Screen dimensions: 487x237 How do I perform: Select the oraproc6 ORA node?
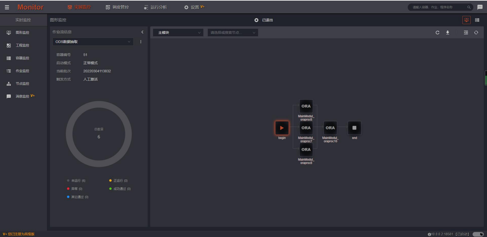click(306, 106)
